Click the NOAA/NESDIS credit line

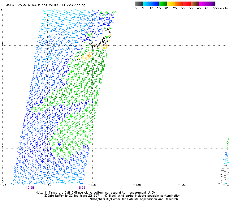134,199
